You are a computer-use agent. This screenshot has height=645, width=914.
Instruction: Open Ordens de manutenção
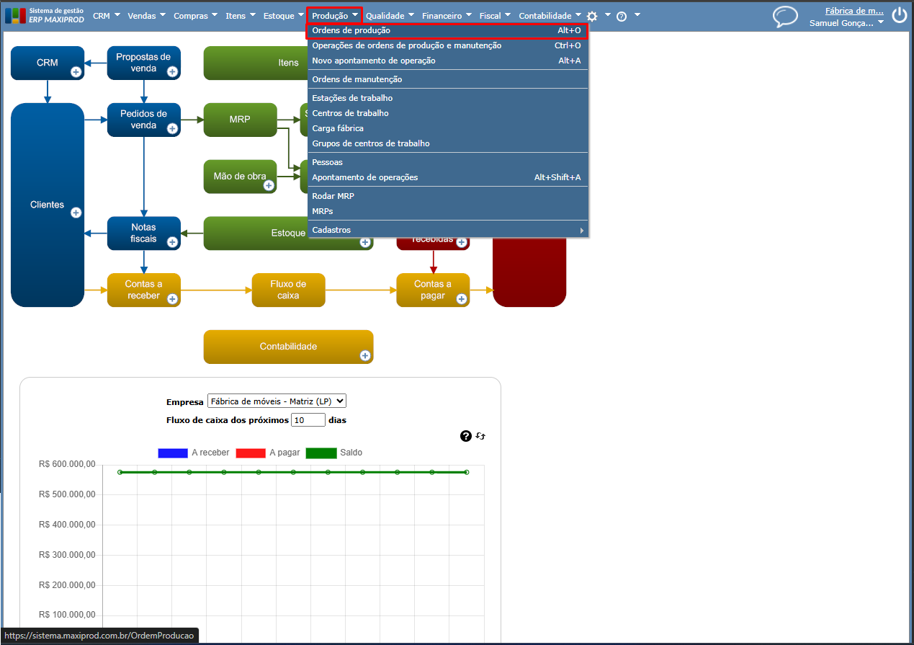[x=448, y=79]
